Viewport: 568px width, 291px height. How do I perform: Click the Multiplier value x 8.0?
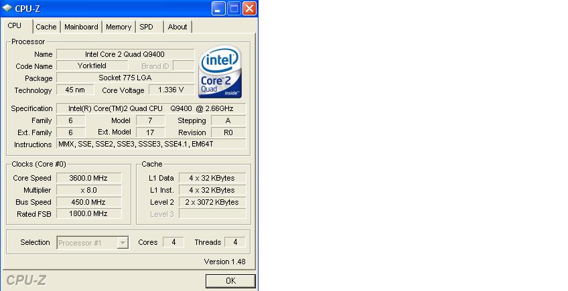[x=88, y=190]
